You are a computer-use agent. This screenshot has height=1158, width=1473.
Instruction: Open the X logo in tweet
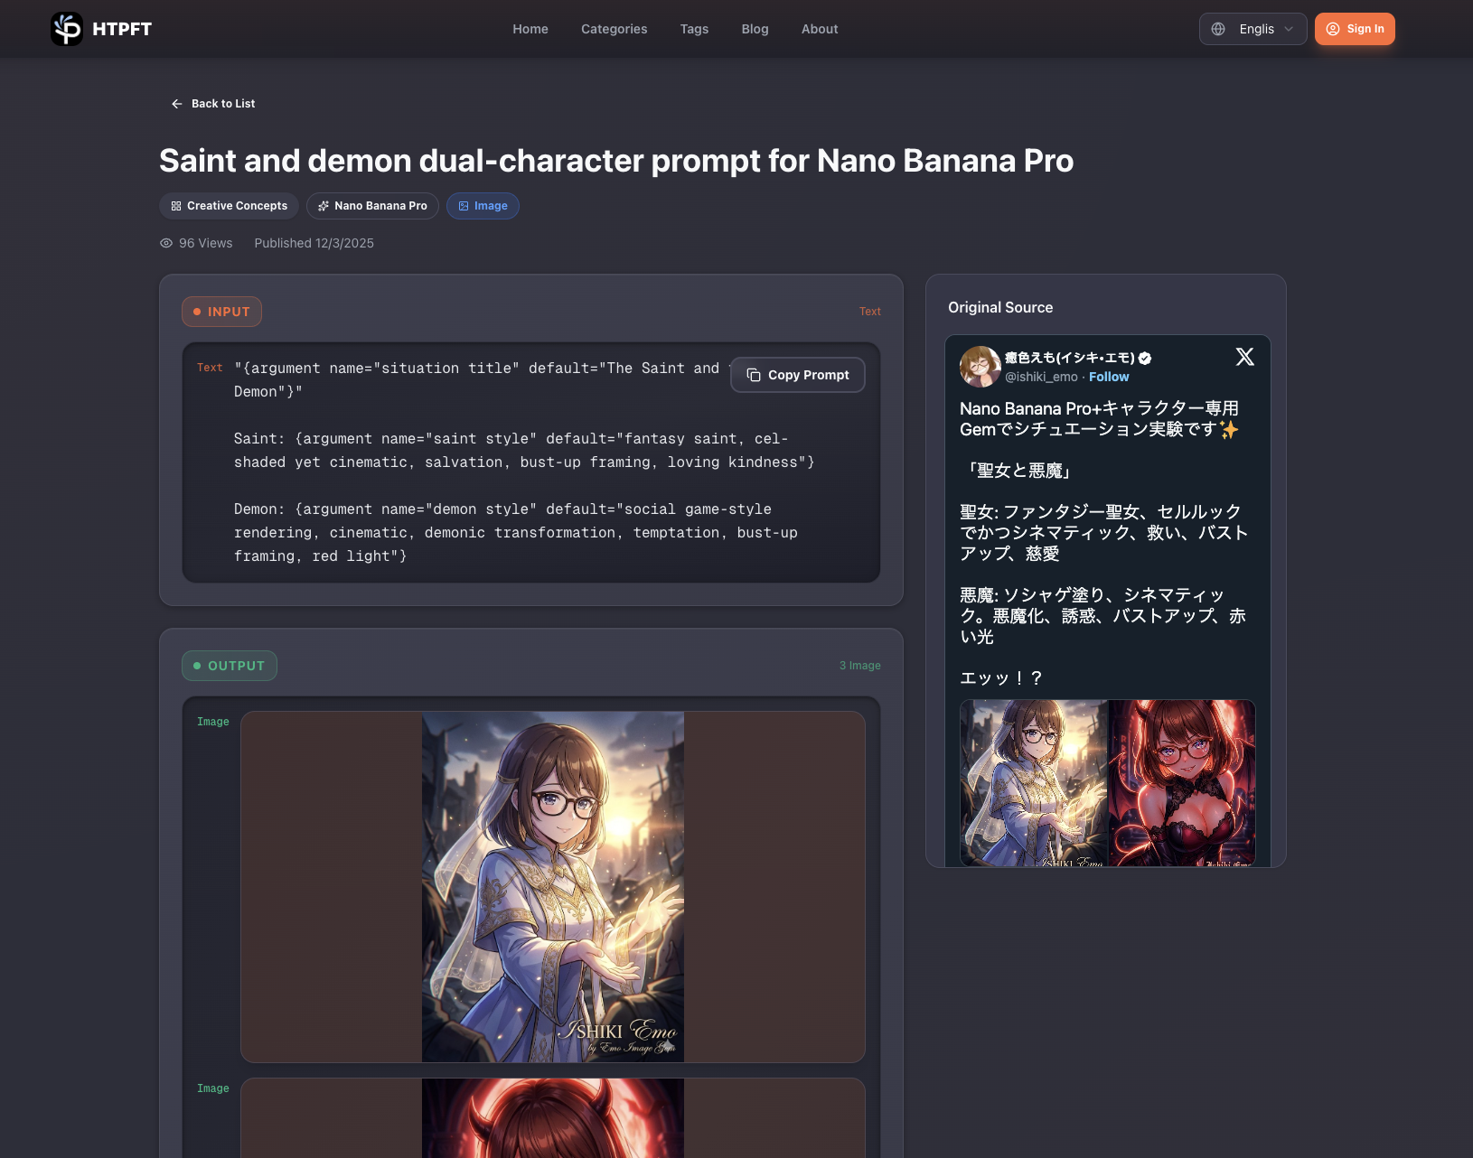pyautogui.click(x=1245, y=357)
